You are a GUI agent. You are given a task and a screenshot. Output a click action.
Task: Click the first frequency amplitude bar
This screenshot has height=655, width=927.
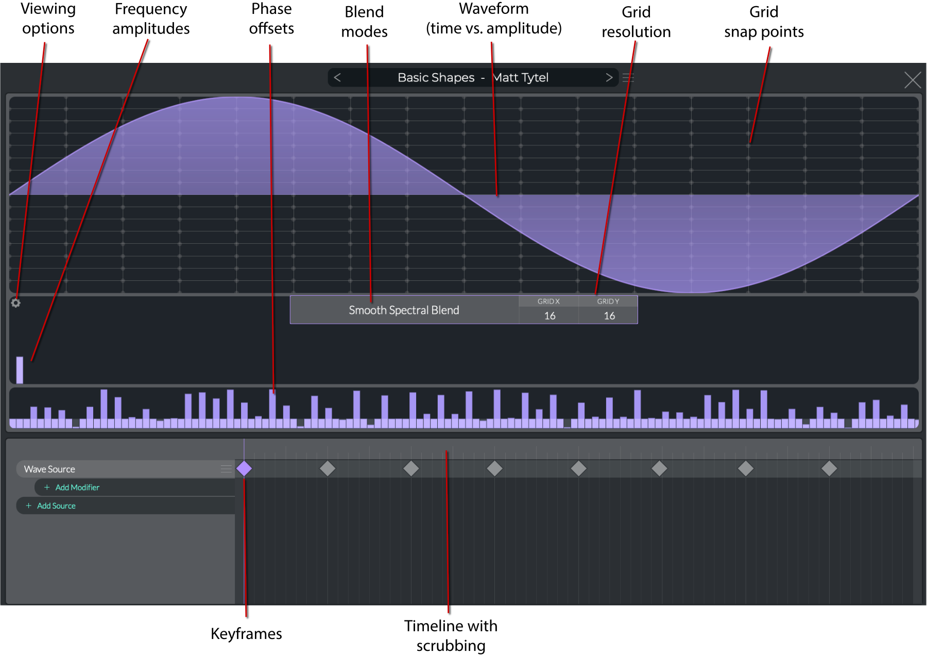click(x=20, y=370)
